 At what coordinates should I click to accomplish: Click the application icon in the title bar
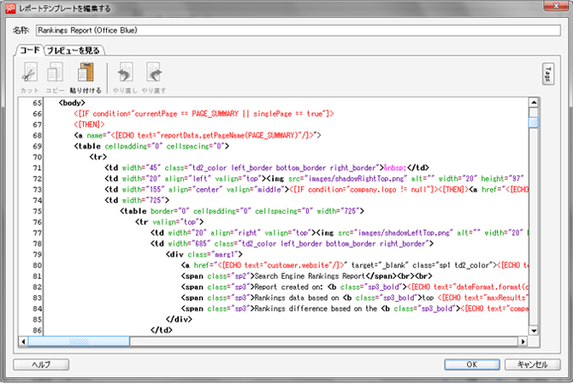(x=10, y=9)
